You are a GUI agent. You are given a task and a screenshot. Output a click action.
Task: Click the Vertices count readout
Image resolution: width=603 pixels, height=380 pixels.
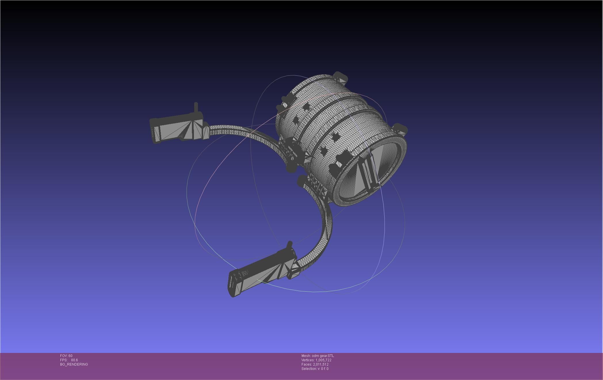316,360
